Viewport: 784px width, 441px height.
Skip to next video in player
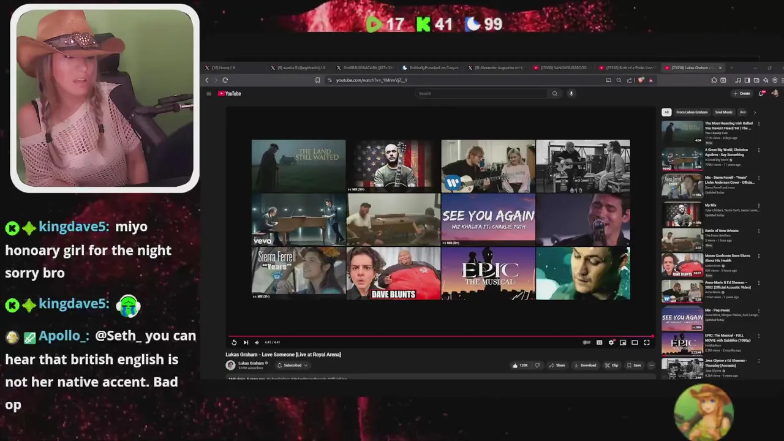(x=246, y=342)
